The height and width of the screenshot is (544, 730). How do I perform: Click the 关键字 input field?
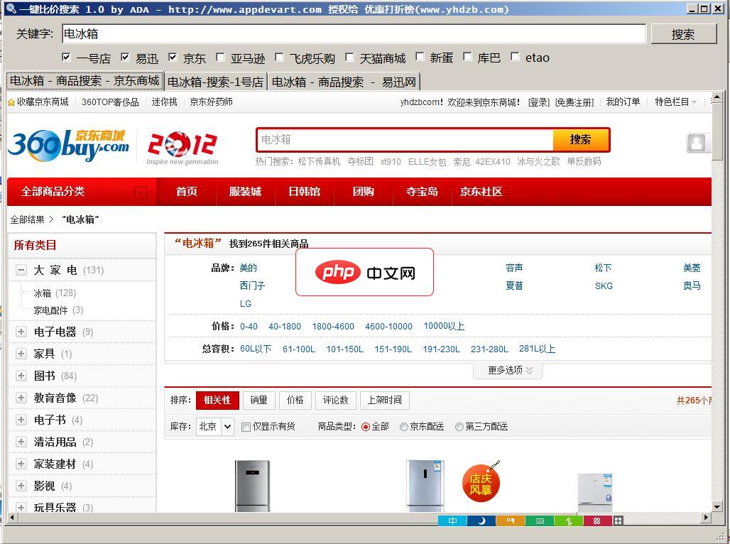point(354,33)
